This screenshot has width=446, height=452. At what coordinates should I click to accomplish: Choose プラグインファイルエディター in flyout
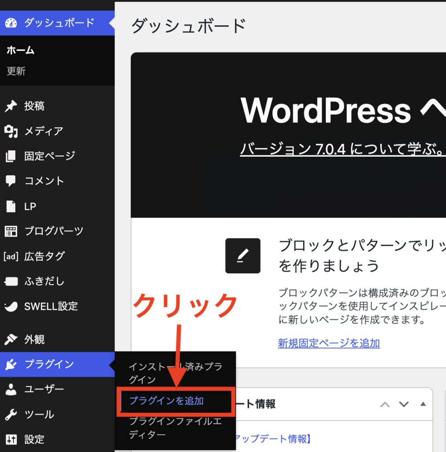pos(175,428)
